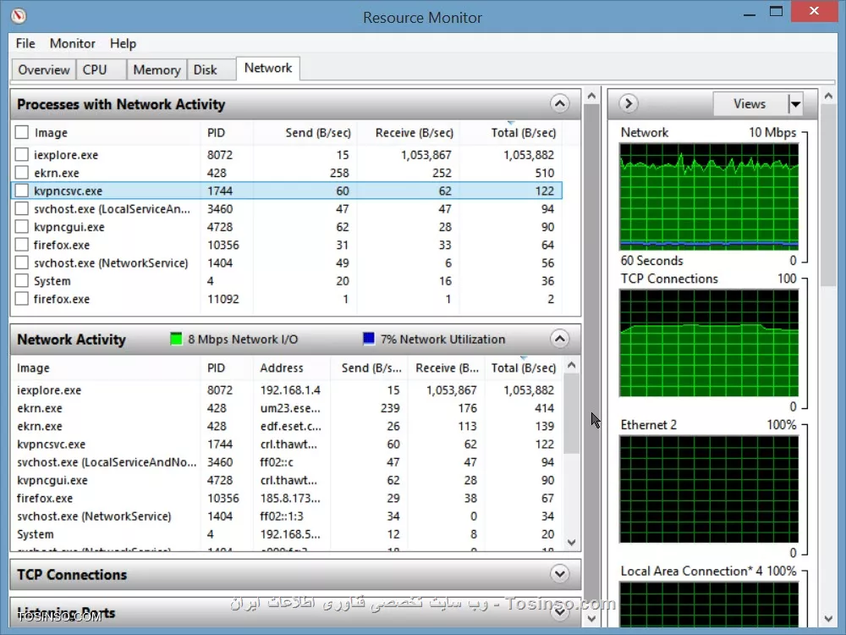Screen dimensions: 846x635
Task: Select svchost.exe row with address ff02::1:3
Action: click(288, 516)
